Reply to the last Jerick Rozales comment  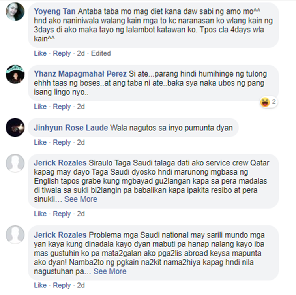point(62,286)
